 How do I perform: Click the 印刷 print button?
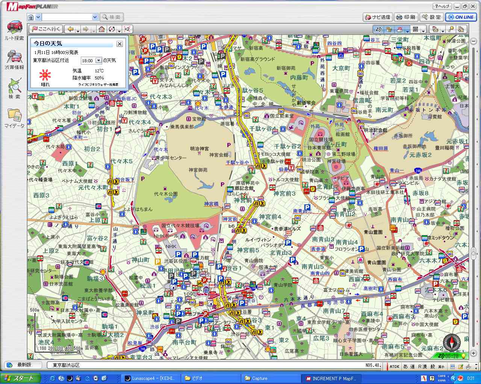point(406,17)
